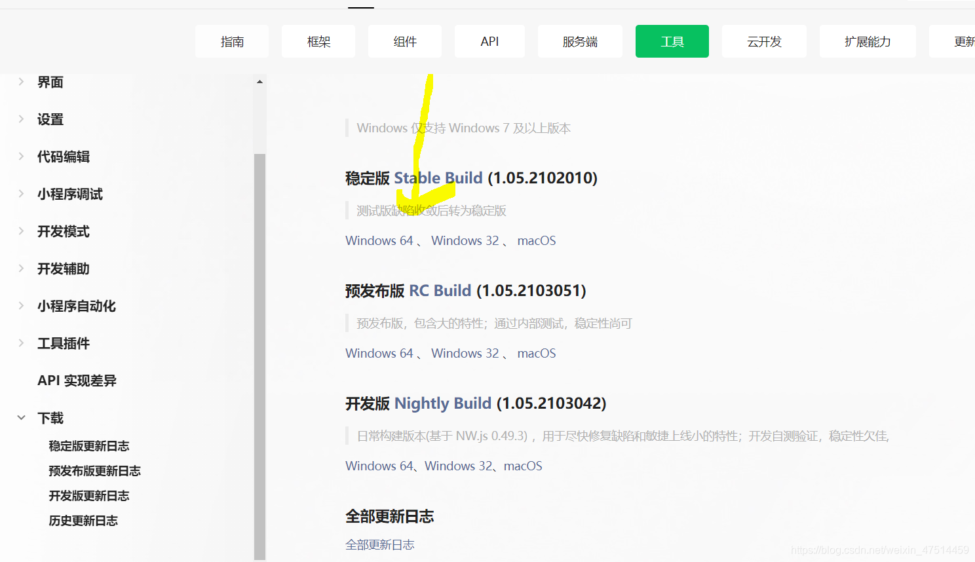The width and height of the screenshot is (975, 562).
Task: Go to the 服务端 tab
Action: 580,41
